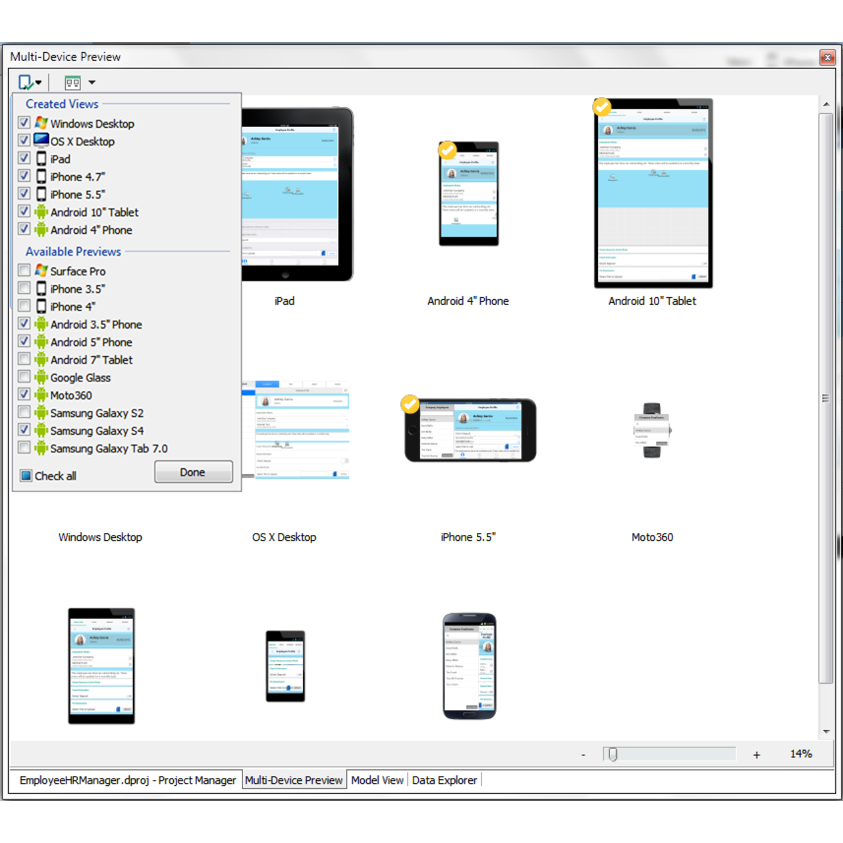Click the multi-device layout toolbar icon
843x843 pixels.
[x=71, y=82]
